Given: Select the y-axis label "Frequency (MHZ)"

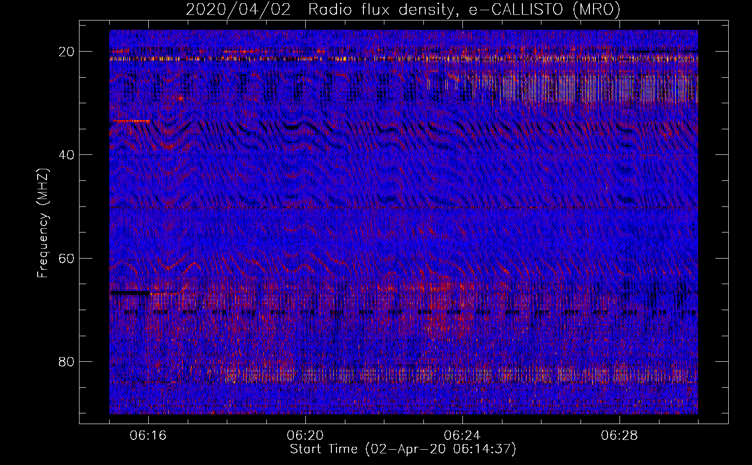Looking at the screenshot, I should pyautogui.click(x=43, y=223).
